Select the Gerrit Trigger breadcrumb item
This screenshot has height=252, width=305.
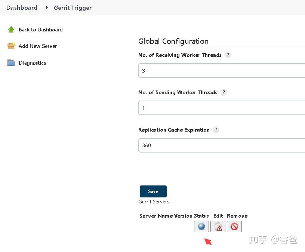coord(73,7)
